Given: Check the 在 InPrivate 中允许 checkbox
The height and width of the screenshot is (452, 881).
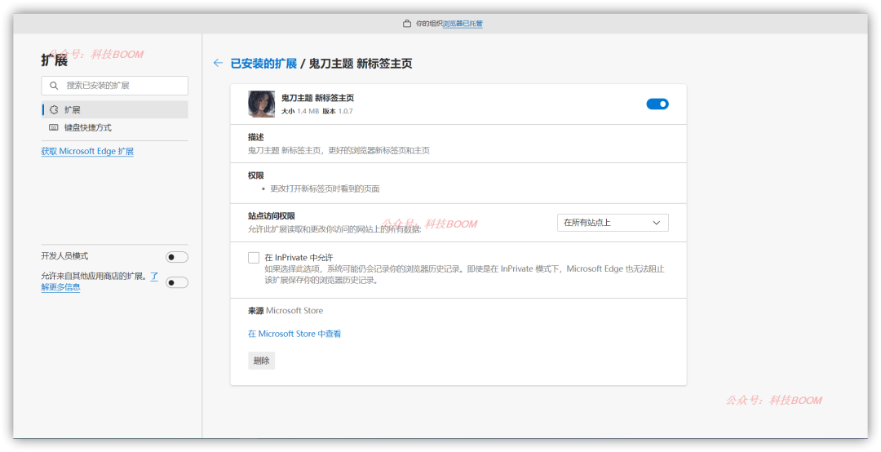Looking at the screenshot, I should point(254,258).
